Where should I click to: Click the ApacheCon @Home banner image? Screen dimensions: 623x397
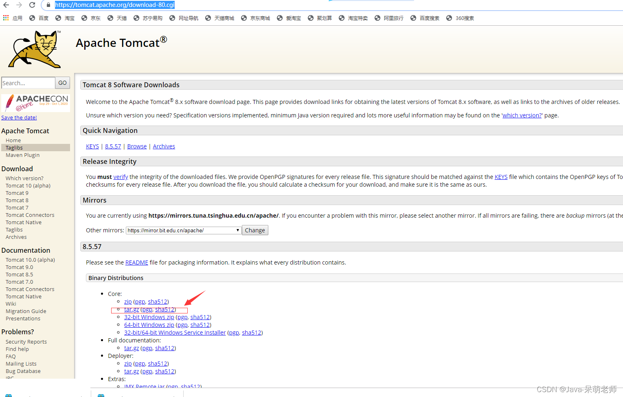36,103
